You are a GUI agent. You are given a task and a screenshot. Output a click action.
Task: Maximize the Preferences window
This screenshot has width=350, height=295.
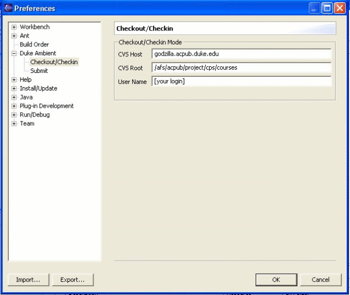[327, 8]
